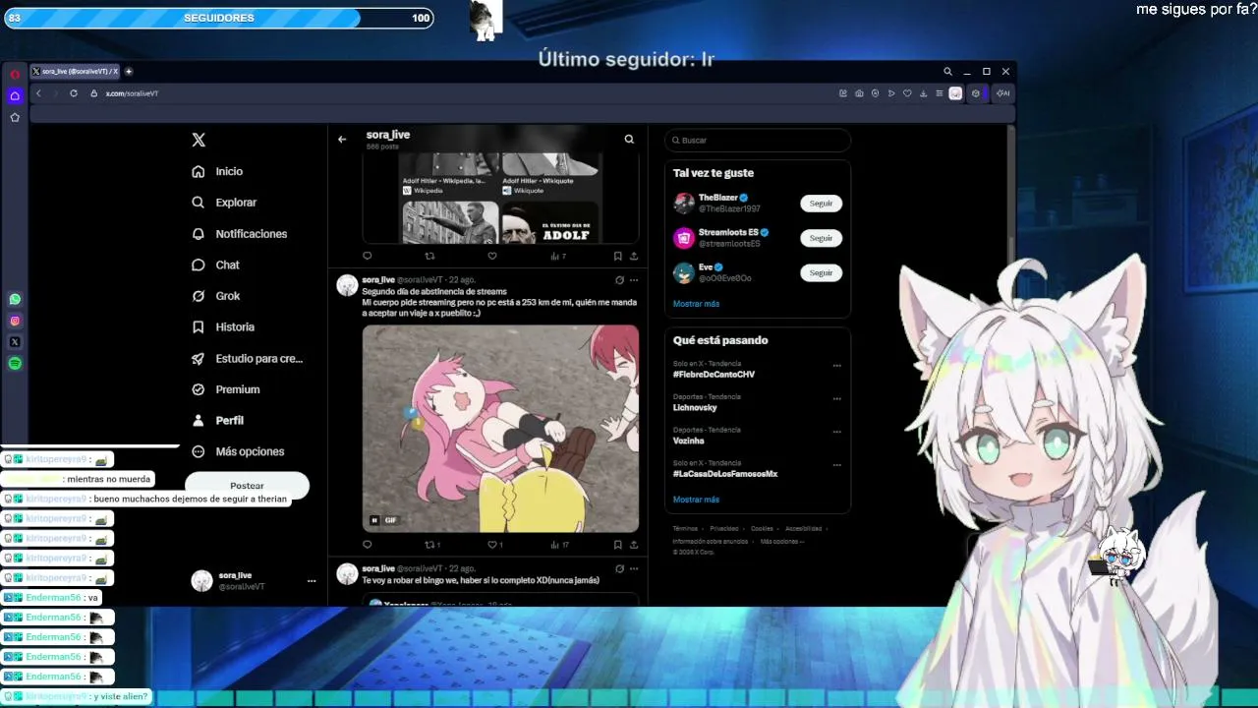Open account menu dots beside sora_live

click(x=312, y=581)
